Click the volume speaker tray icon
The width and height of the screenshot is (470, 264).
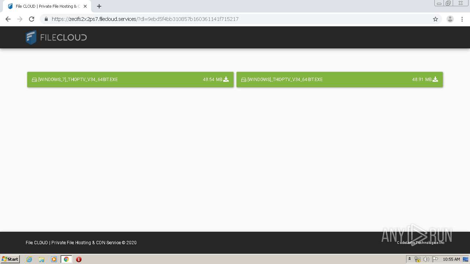coord(426,259)
